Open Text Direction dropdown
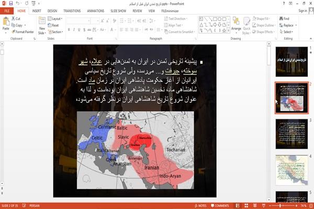Viewport: 314px width, 209px height. point(176,19)
